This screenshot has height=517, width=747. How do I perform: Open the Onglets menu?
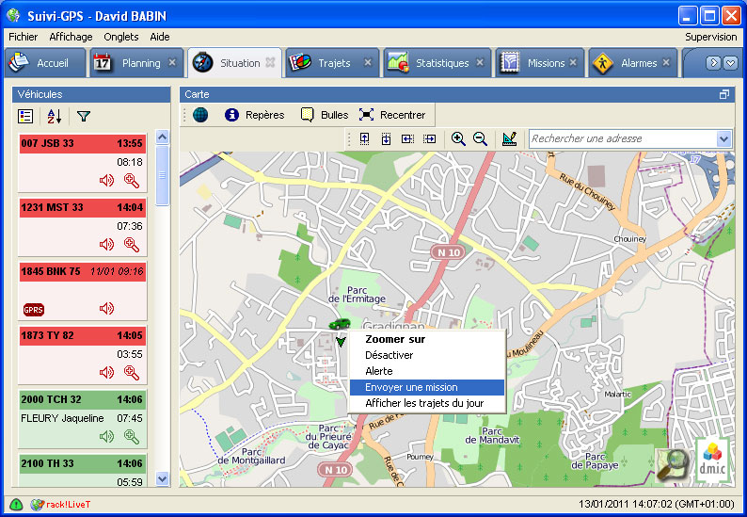coord(121,37)
